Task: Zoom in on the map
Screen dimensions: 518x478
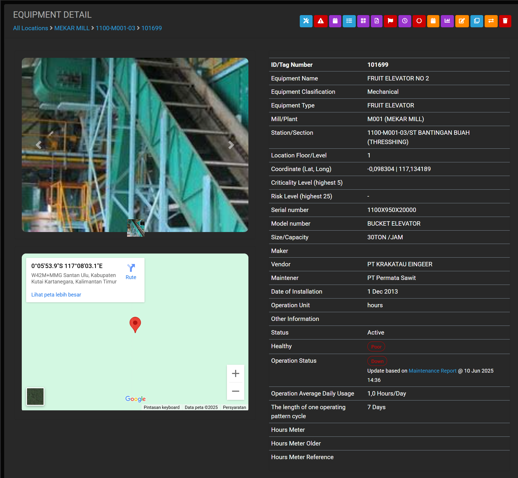Action: click(235, 373)
